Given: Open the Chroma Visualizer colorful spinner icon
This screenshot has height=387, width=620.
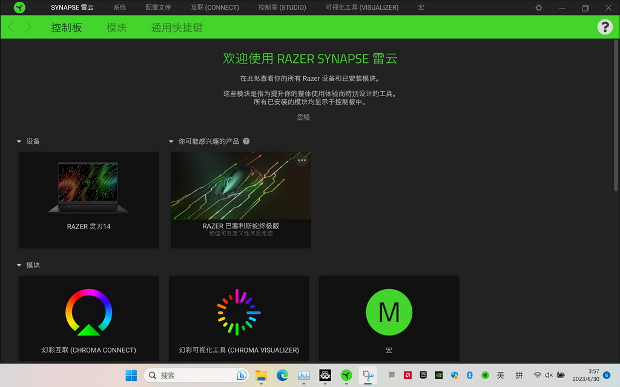Looking at the screenshot, I should pos(239,312).
